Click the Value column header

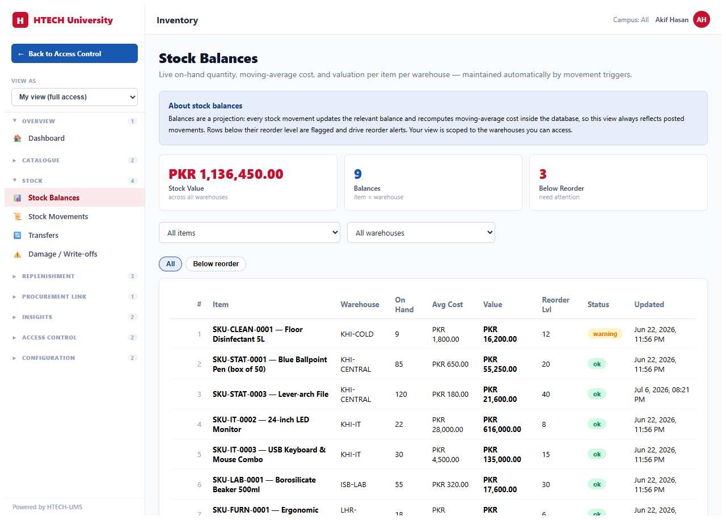pos(492,304)
